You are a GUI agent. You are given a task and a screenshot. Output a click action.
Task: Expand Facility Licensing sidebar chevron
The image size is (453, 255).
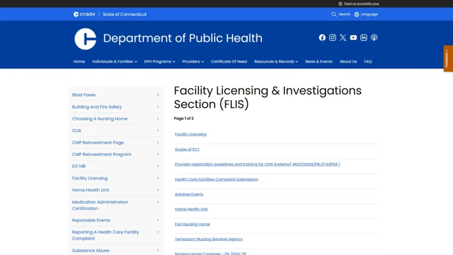tap(157, 178)
